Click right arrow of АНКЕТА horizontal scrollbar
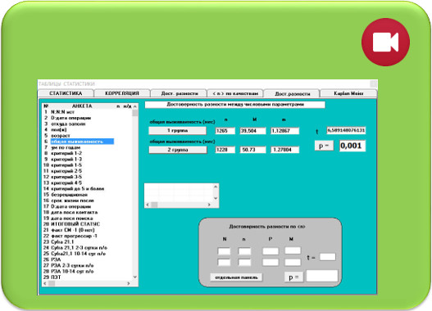This screenshot has width=432, height=311. point(129,283)
